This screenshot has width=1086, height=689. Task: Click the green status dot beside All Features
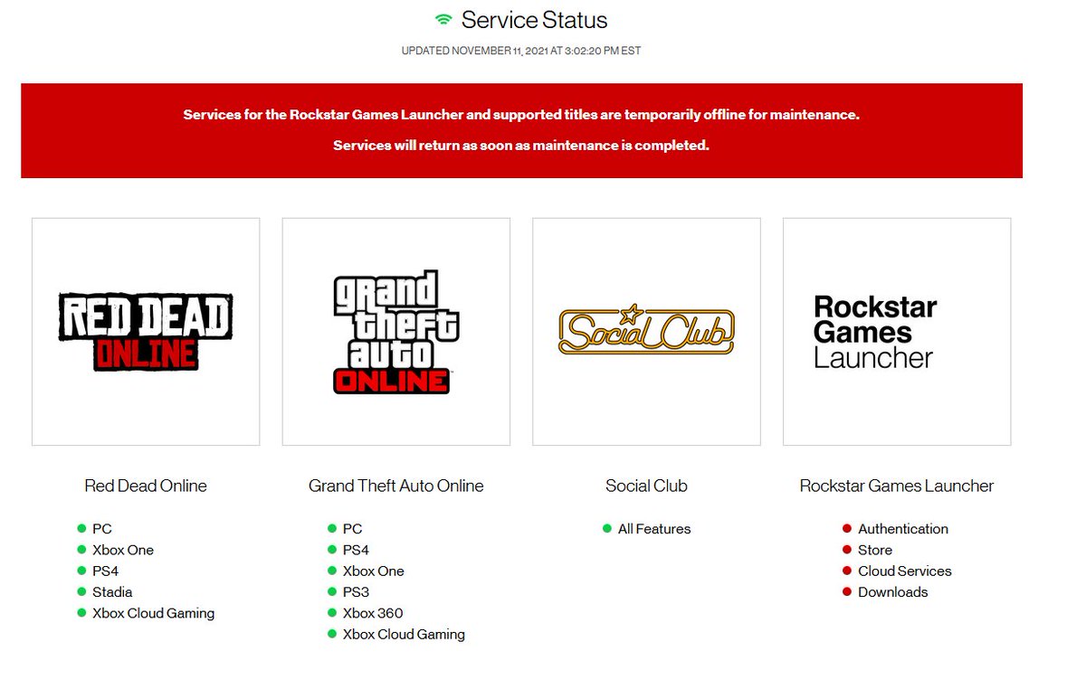tap(607, 528)
